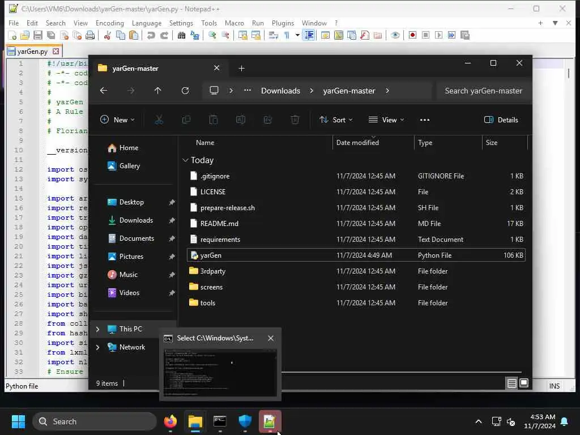The image size is (580, 435).
Task: Collapse the Today group in file list
Action: point(185,160)
